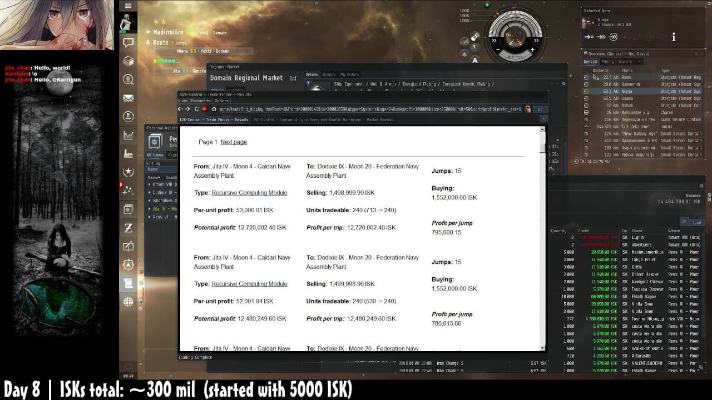Sort overview by Distance column header
Viewport: 712px width, 400px height.
pos(601,71)
